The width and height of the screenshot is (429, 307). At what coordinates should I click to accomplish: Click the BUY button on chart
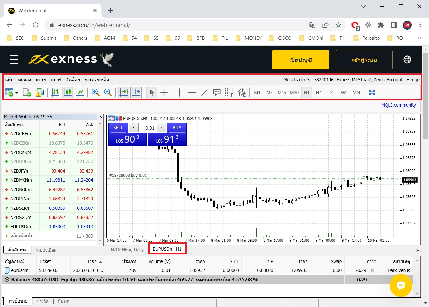(x=177, y=128)
